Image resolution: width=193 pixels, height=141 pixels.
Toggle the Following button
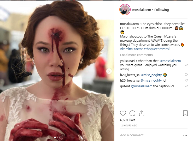coord(161,10)
